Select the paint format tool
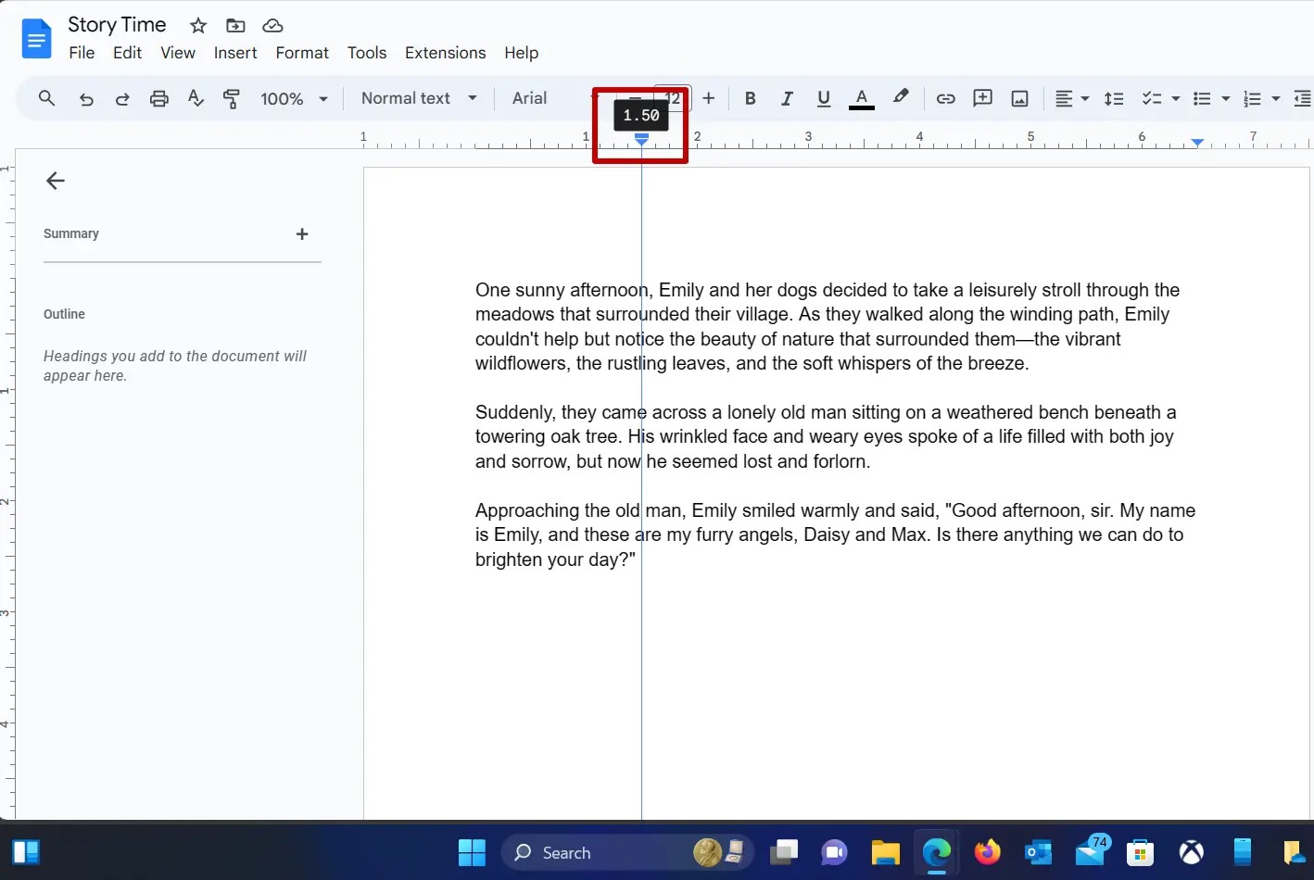1314x880 pixels. (x=232, y=98)
